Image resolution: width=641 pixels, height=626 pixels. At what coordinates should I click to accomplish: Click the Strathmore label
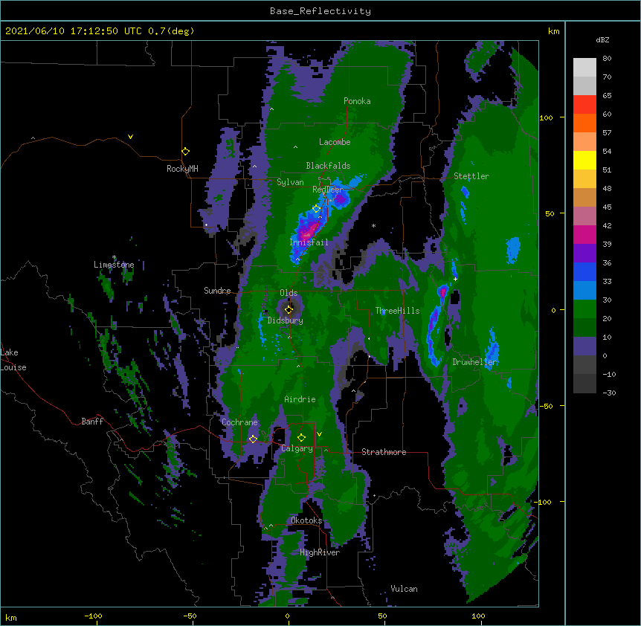(384, 452)
